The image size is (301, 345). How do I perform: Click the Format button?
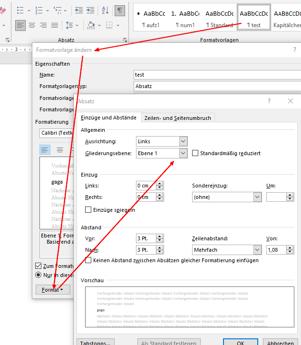[x=52, y=289]
